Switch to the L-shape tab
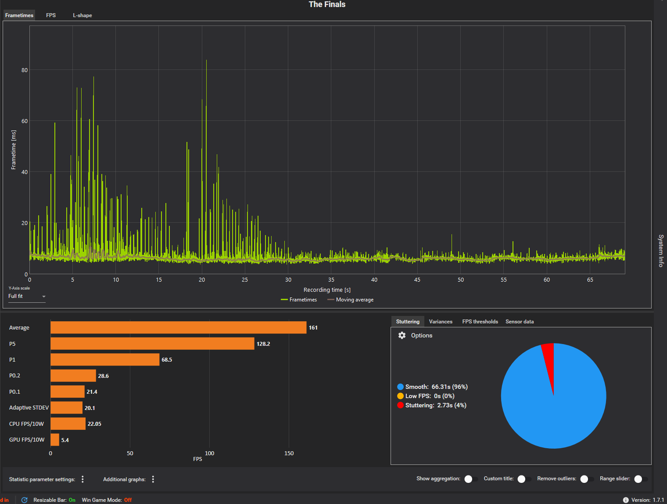Screen dimensions: 667x504 coord(82,15)
